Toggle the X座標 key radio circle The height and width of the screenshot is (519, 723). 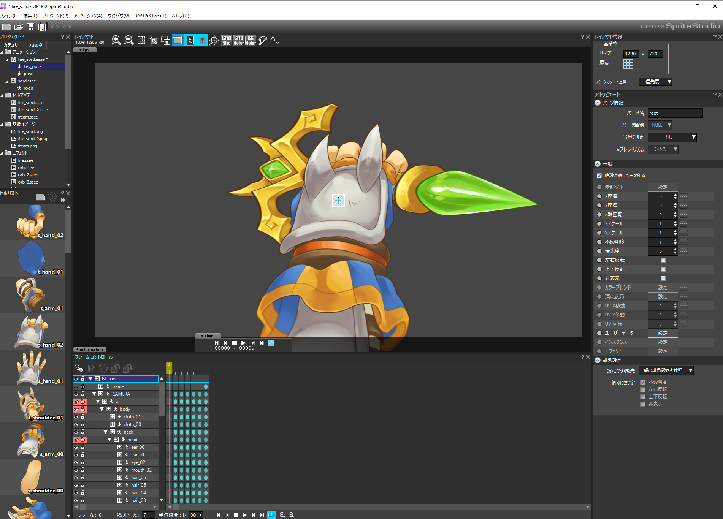tap(599, 196)
